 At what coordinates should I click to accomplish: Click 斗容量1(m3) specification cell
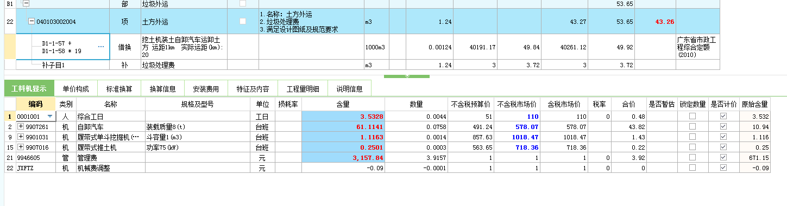[x=197, y=137]
